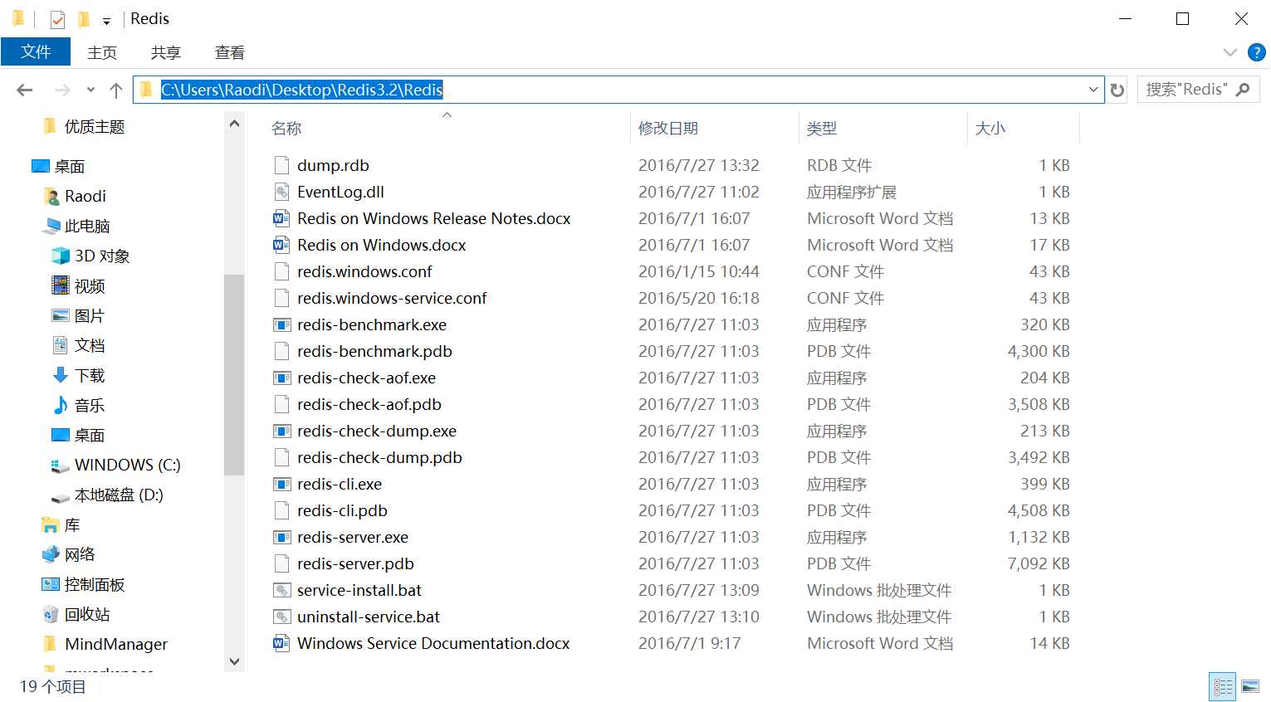Switch to details view layout button
The height and width of the screenshot is (702, 1271).
point(1223,686)
